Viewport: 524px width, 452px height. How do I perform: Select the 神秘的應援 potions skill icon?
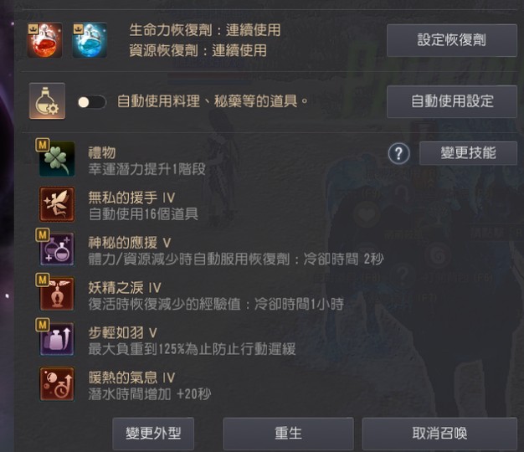(57, 249)
